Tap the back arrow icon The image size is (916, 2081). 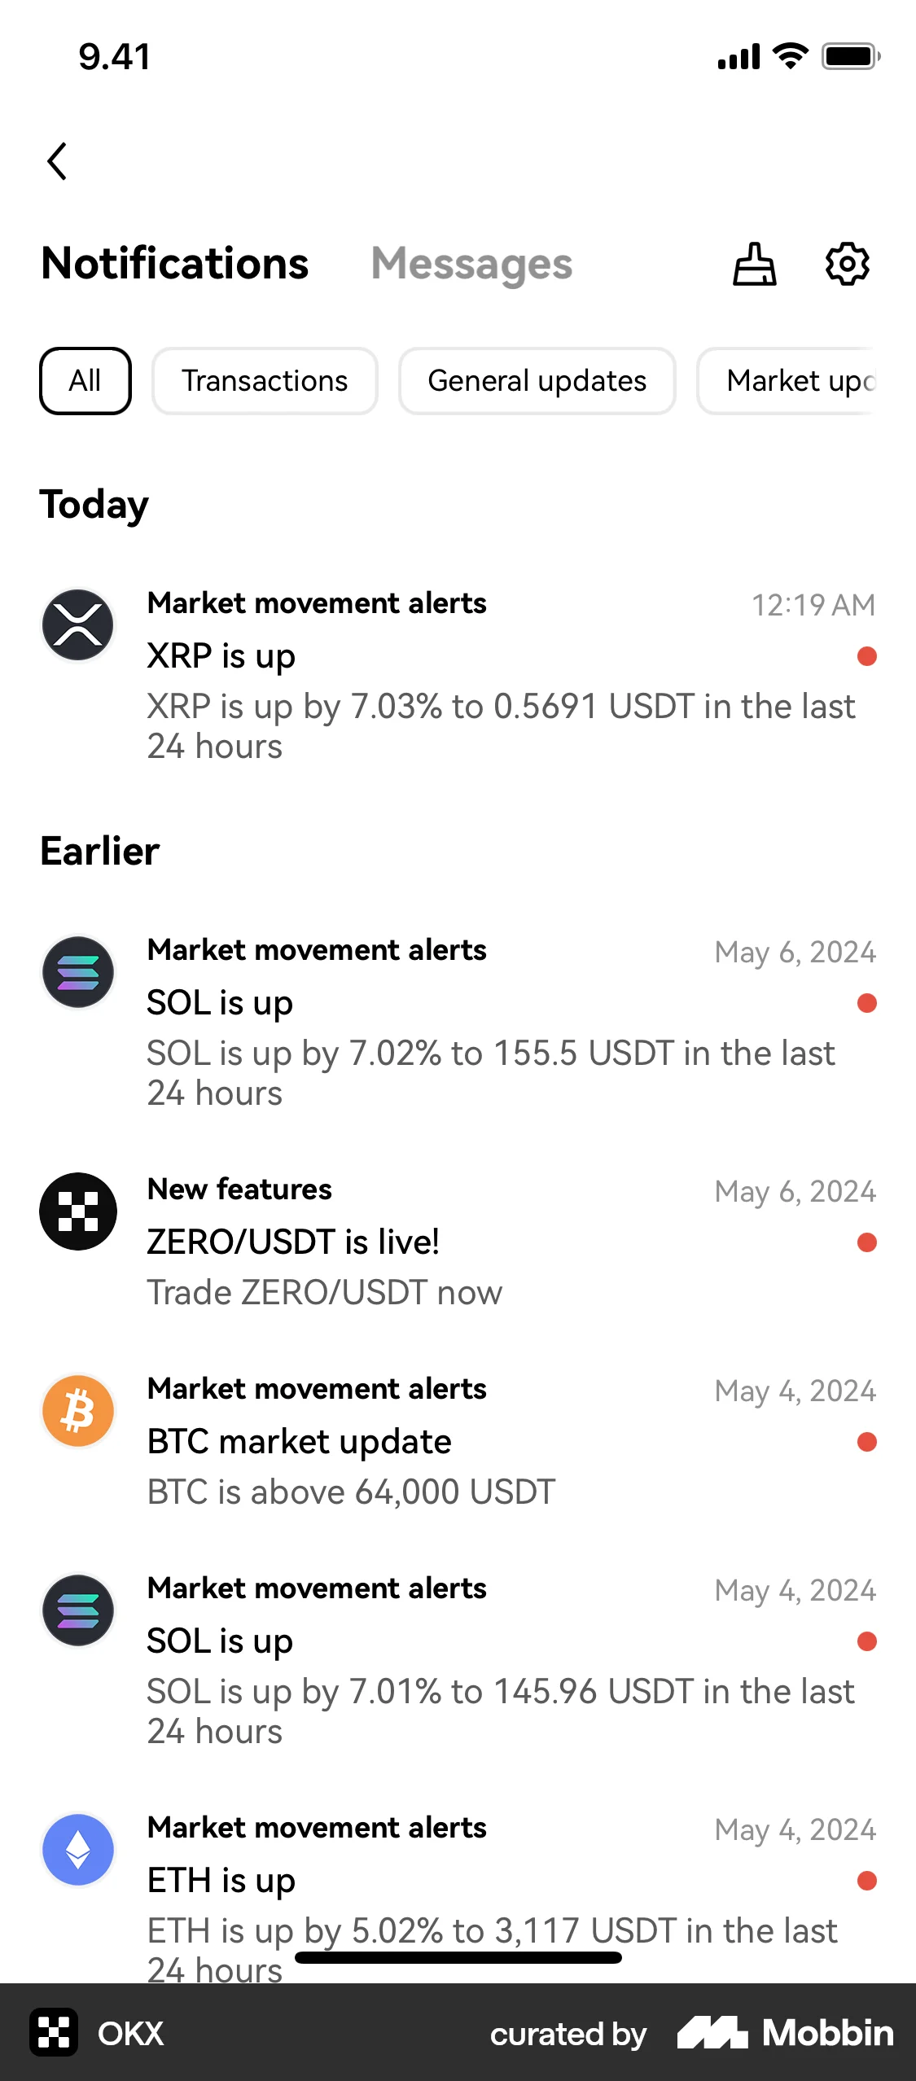(x=57, y=161)
